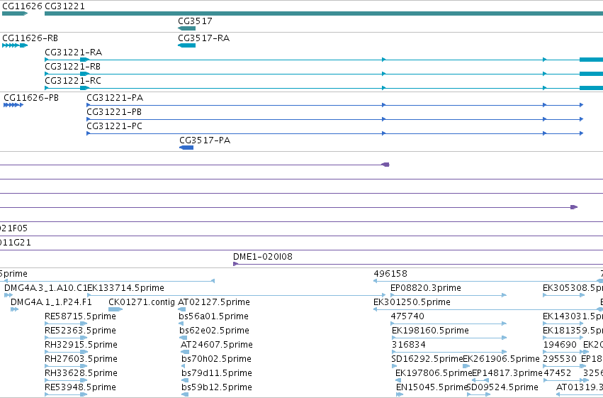Click the EP14817.3prime label

tap(507, 372)
